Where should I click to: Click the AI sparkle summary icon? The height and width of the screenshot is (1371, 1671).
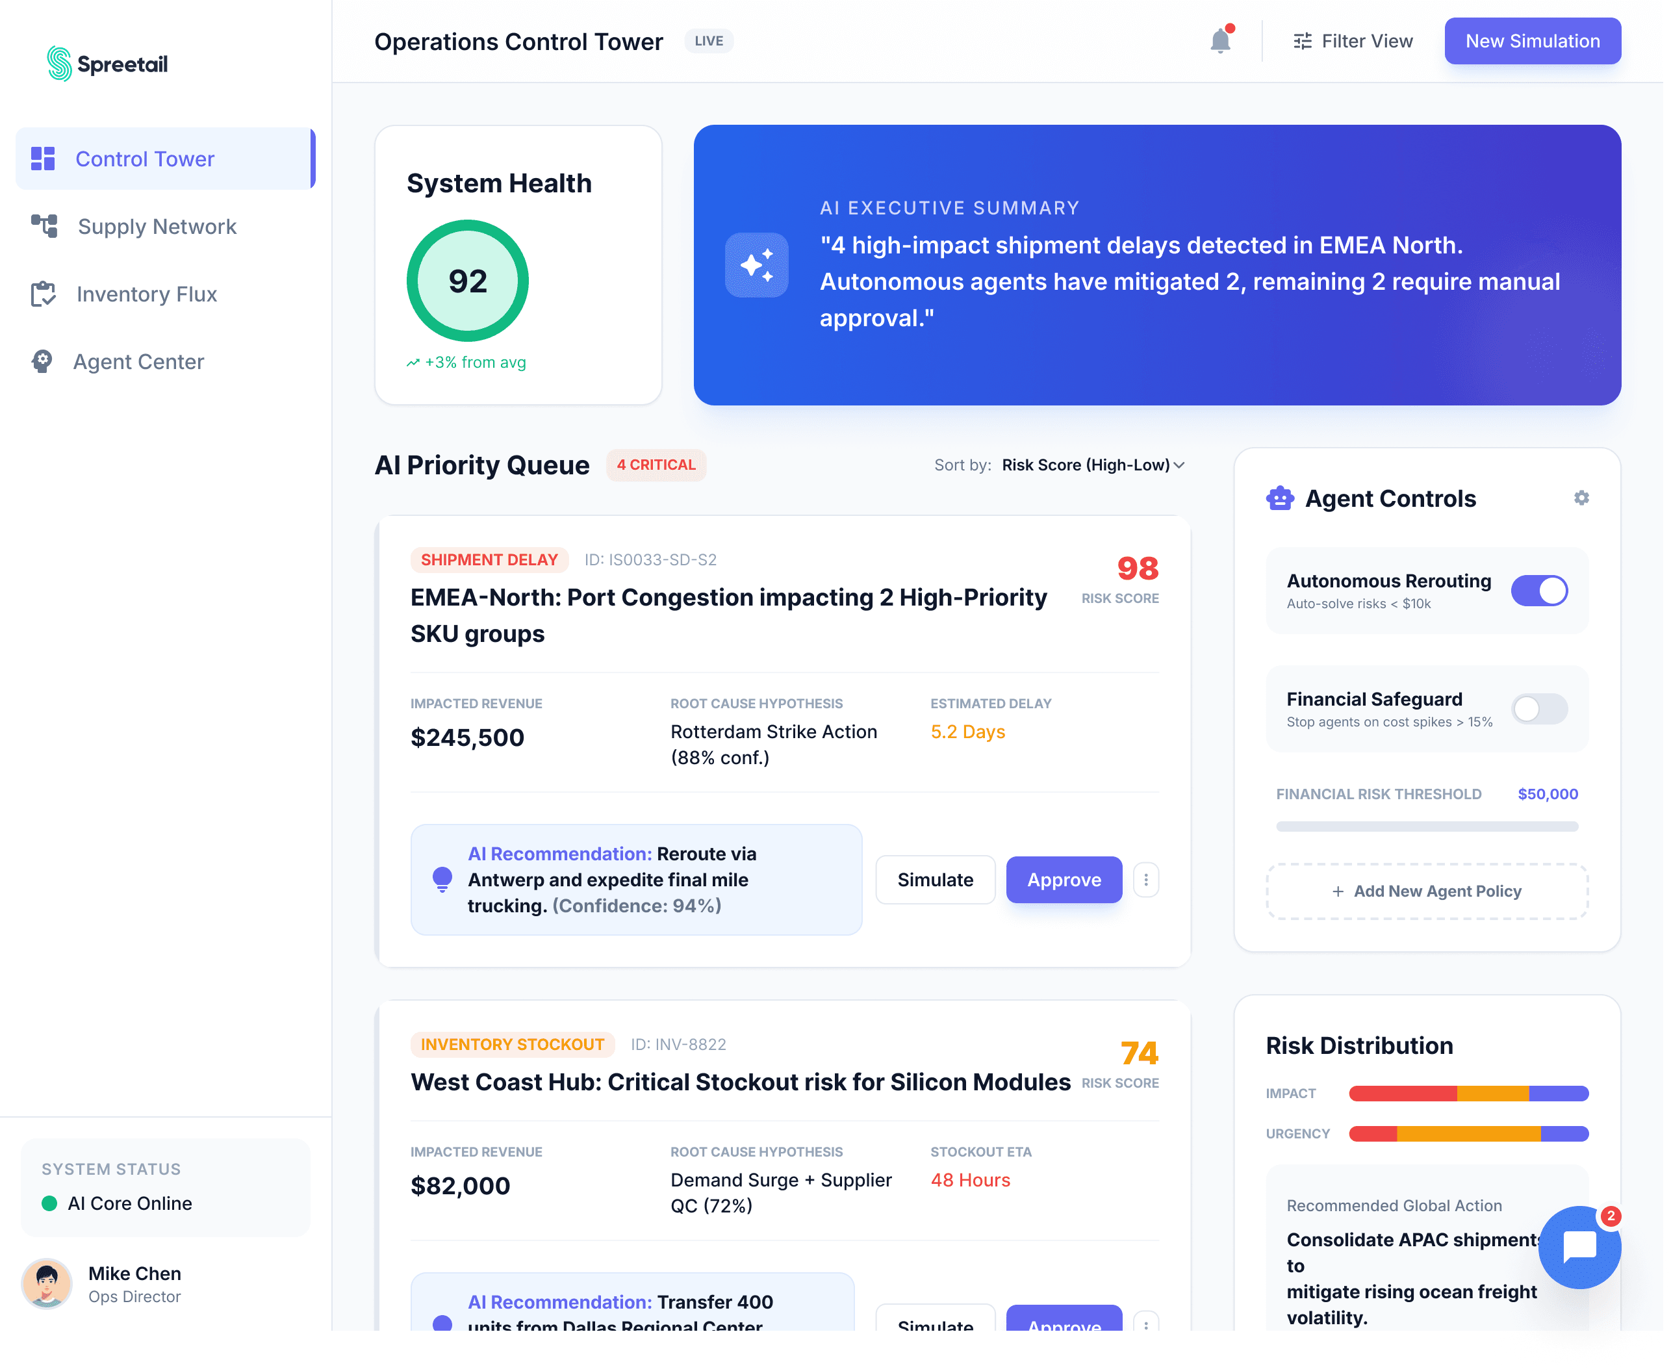pyautogui.click(x=756, y=265)
